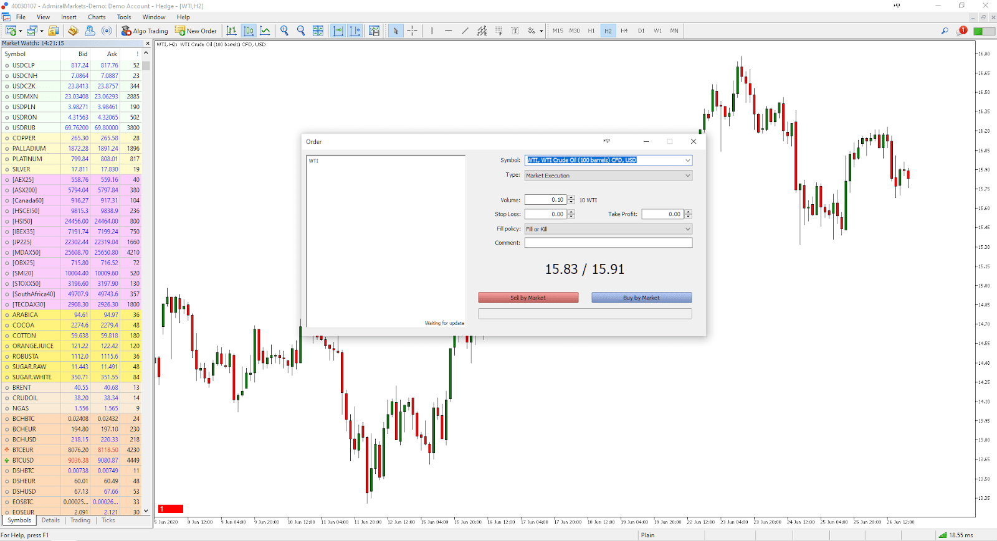
Task: Close the Market Watch panel
Action: 148,44
